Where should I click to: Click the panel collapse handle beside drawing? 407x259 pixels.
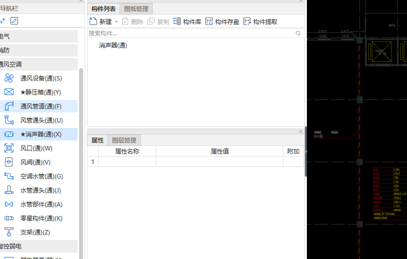coord(306,151)
